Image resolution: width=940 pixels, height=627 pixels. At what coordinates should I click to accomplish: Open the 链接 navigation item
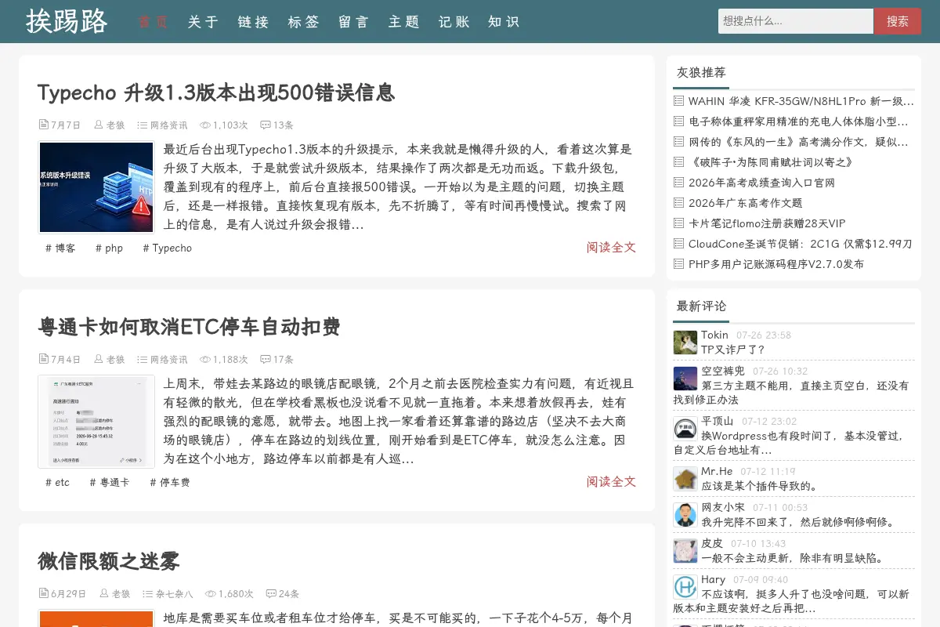(253, 22)
